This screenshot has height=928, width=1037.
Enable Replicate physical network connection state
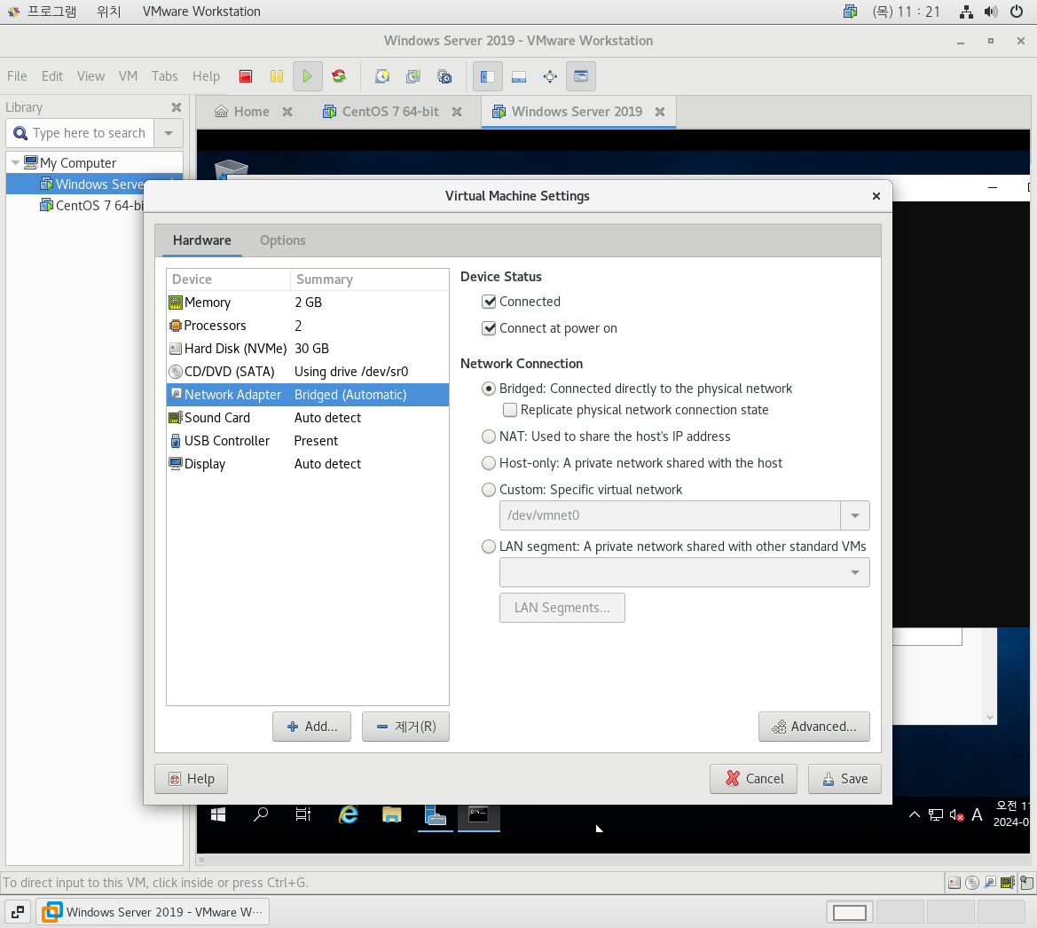click(x=510, y=410)
